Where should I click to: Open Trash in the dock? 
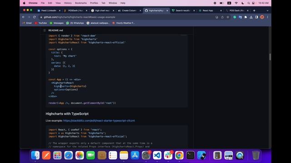pos(256,155)
